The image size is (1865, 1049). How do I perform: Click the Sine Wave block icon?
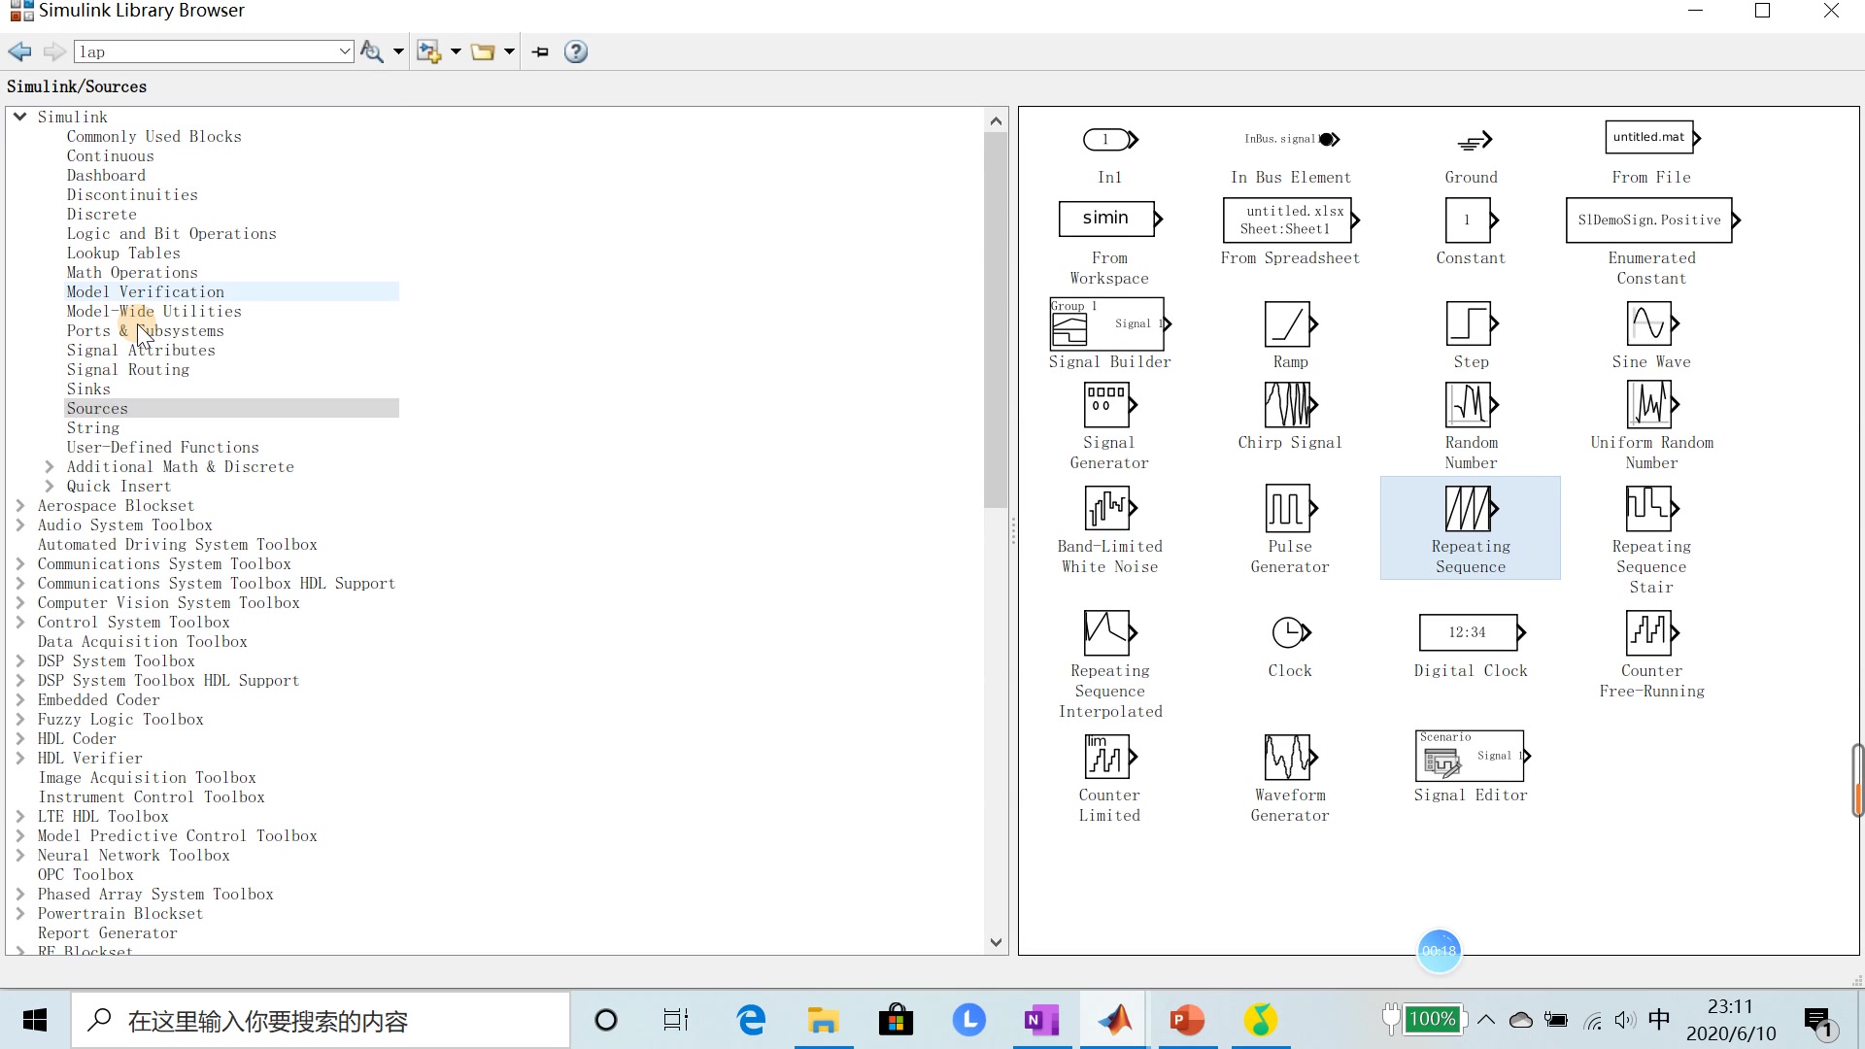[x=1650, y=323]
